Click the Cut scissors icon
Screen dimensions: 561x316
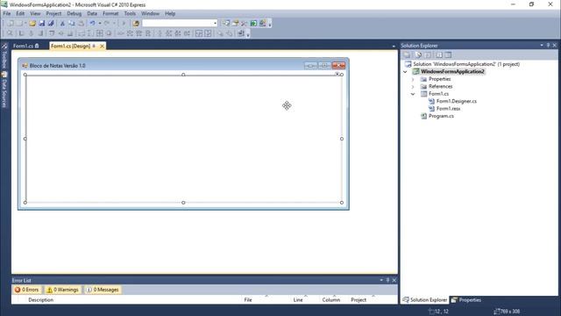(x=62, y=24)
